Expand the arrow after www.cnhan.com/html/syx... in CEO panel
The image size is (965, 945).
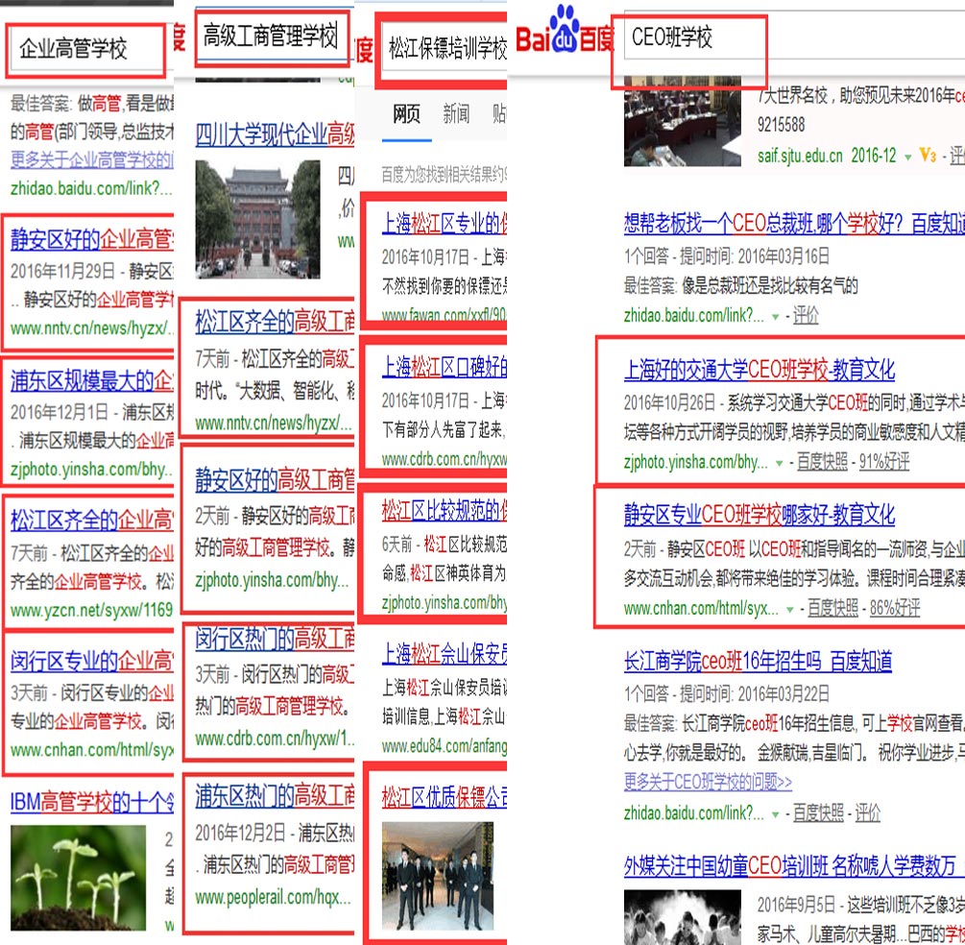pyautogui.click(x=789, y=610)
